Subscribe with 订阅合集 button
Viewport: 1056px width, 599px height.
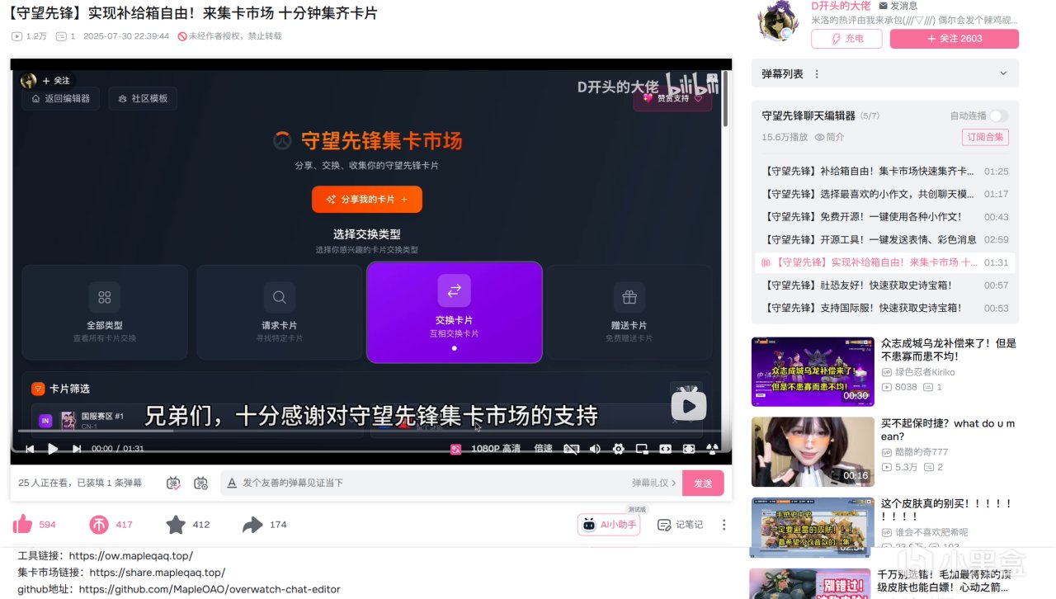point(985,137)
